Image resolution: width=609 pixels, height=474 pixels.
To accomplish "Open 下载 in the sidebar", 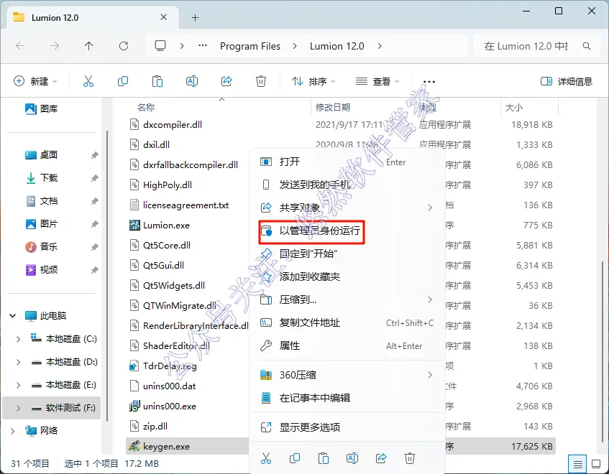I will point(42,178).
